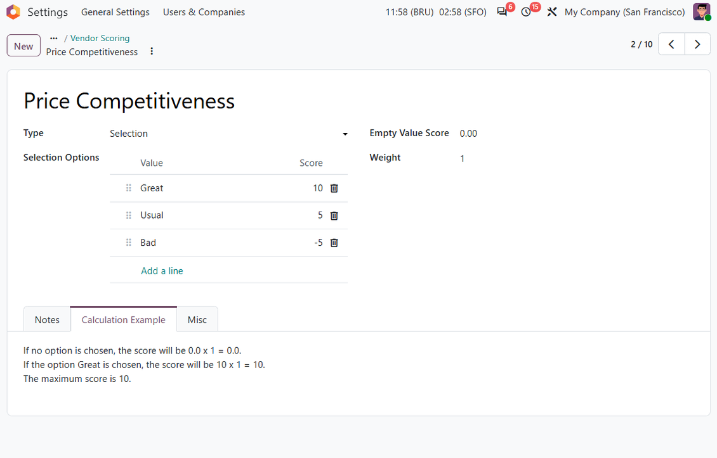Open the record actions kebab menu
Screen dimensions: 717x458
tap(152, 51)
